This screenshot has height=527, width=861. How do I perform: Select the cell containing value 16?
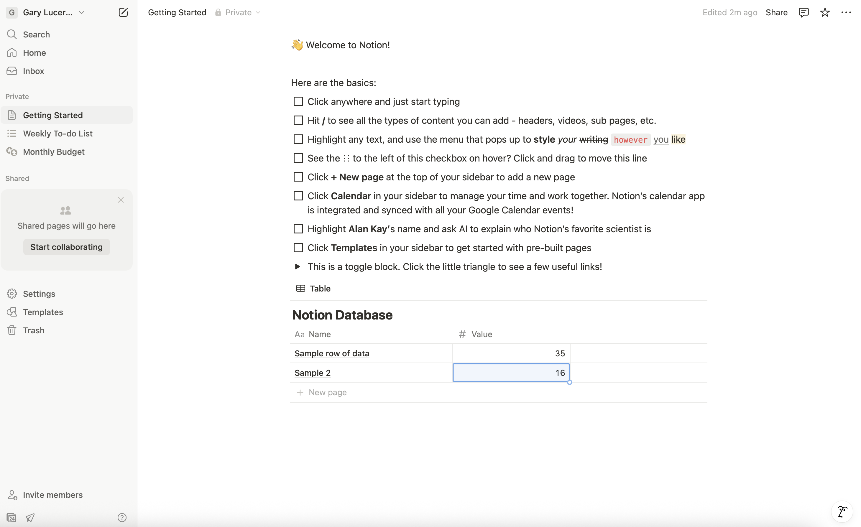click(x=511, y=373)
